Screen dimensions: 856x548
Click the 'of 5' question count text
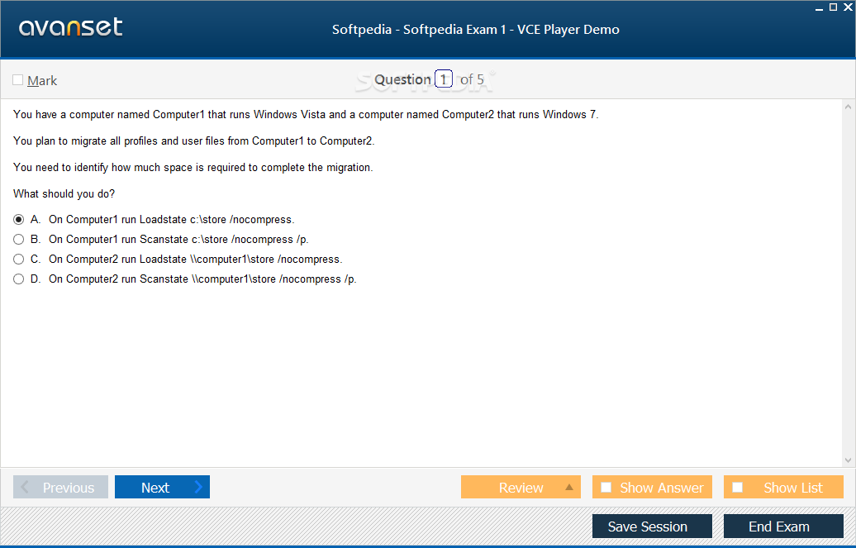(472, 80)
